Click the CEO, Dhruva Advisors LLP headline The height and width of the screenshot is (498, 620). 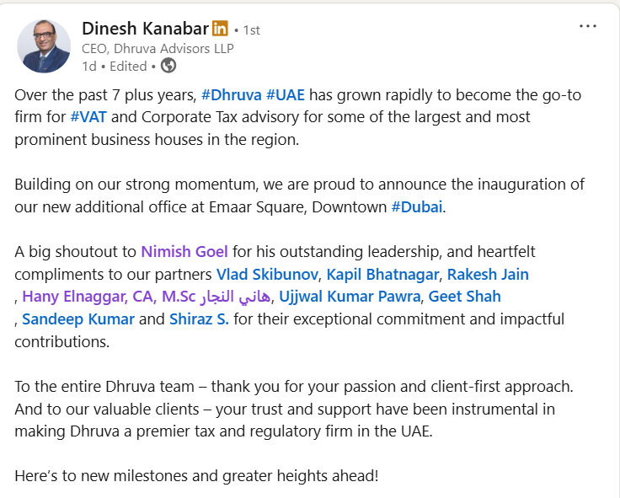coord(158,48)
